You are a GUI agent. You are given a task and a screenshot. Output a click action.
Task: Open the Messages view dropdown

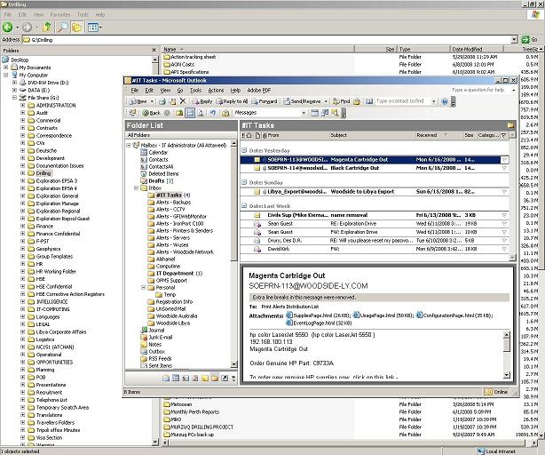(304, 113)
